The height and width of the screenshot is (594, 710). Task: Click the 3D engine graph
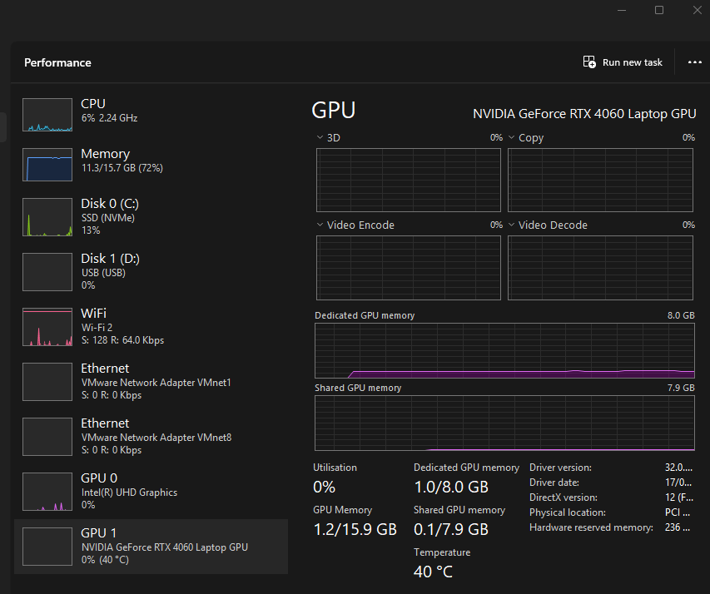coord(409,180)
